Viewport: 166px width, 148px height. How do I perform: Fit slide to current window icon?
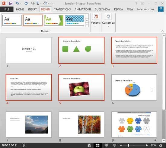click(160, 145)
